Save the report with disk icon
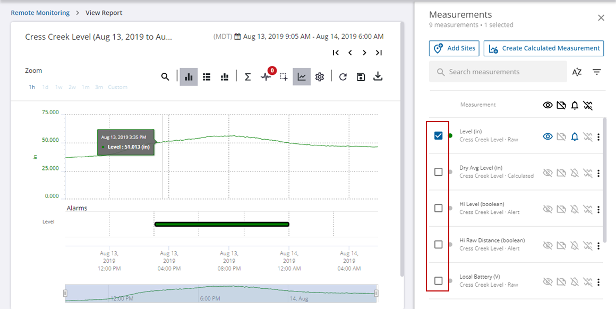The width and height of the screenshot is (616, 309). pyautogui.click(x=361, y=77)
